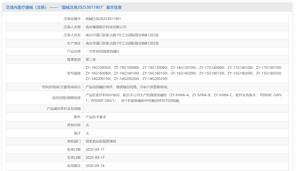Viewport: 296px width, 171px height.
Task: Click the 批准日期 label
Action: (74, 150)
